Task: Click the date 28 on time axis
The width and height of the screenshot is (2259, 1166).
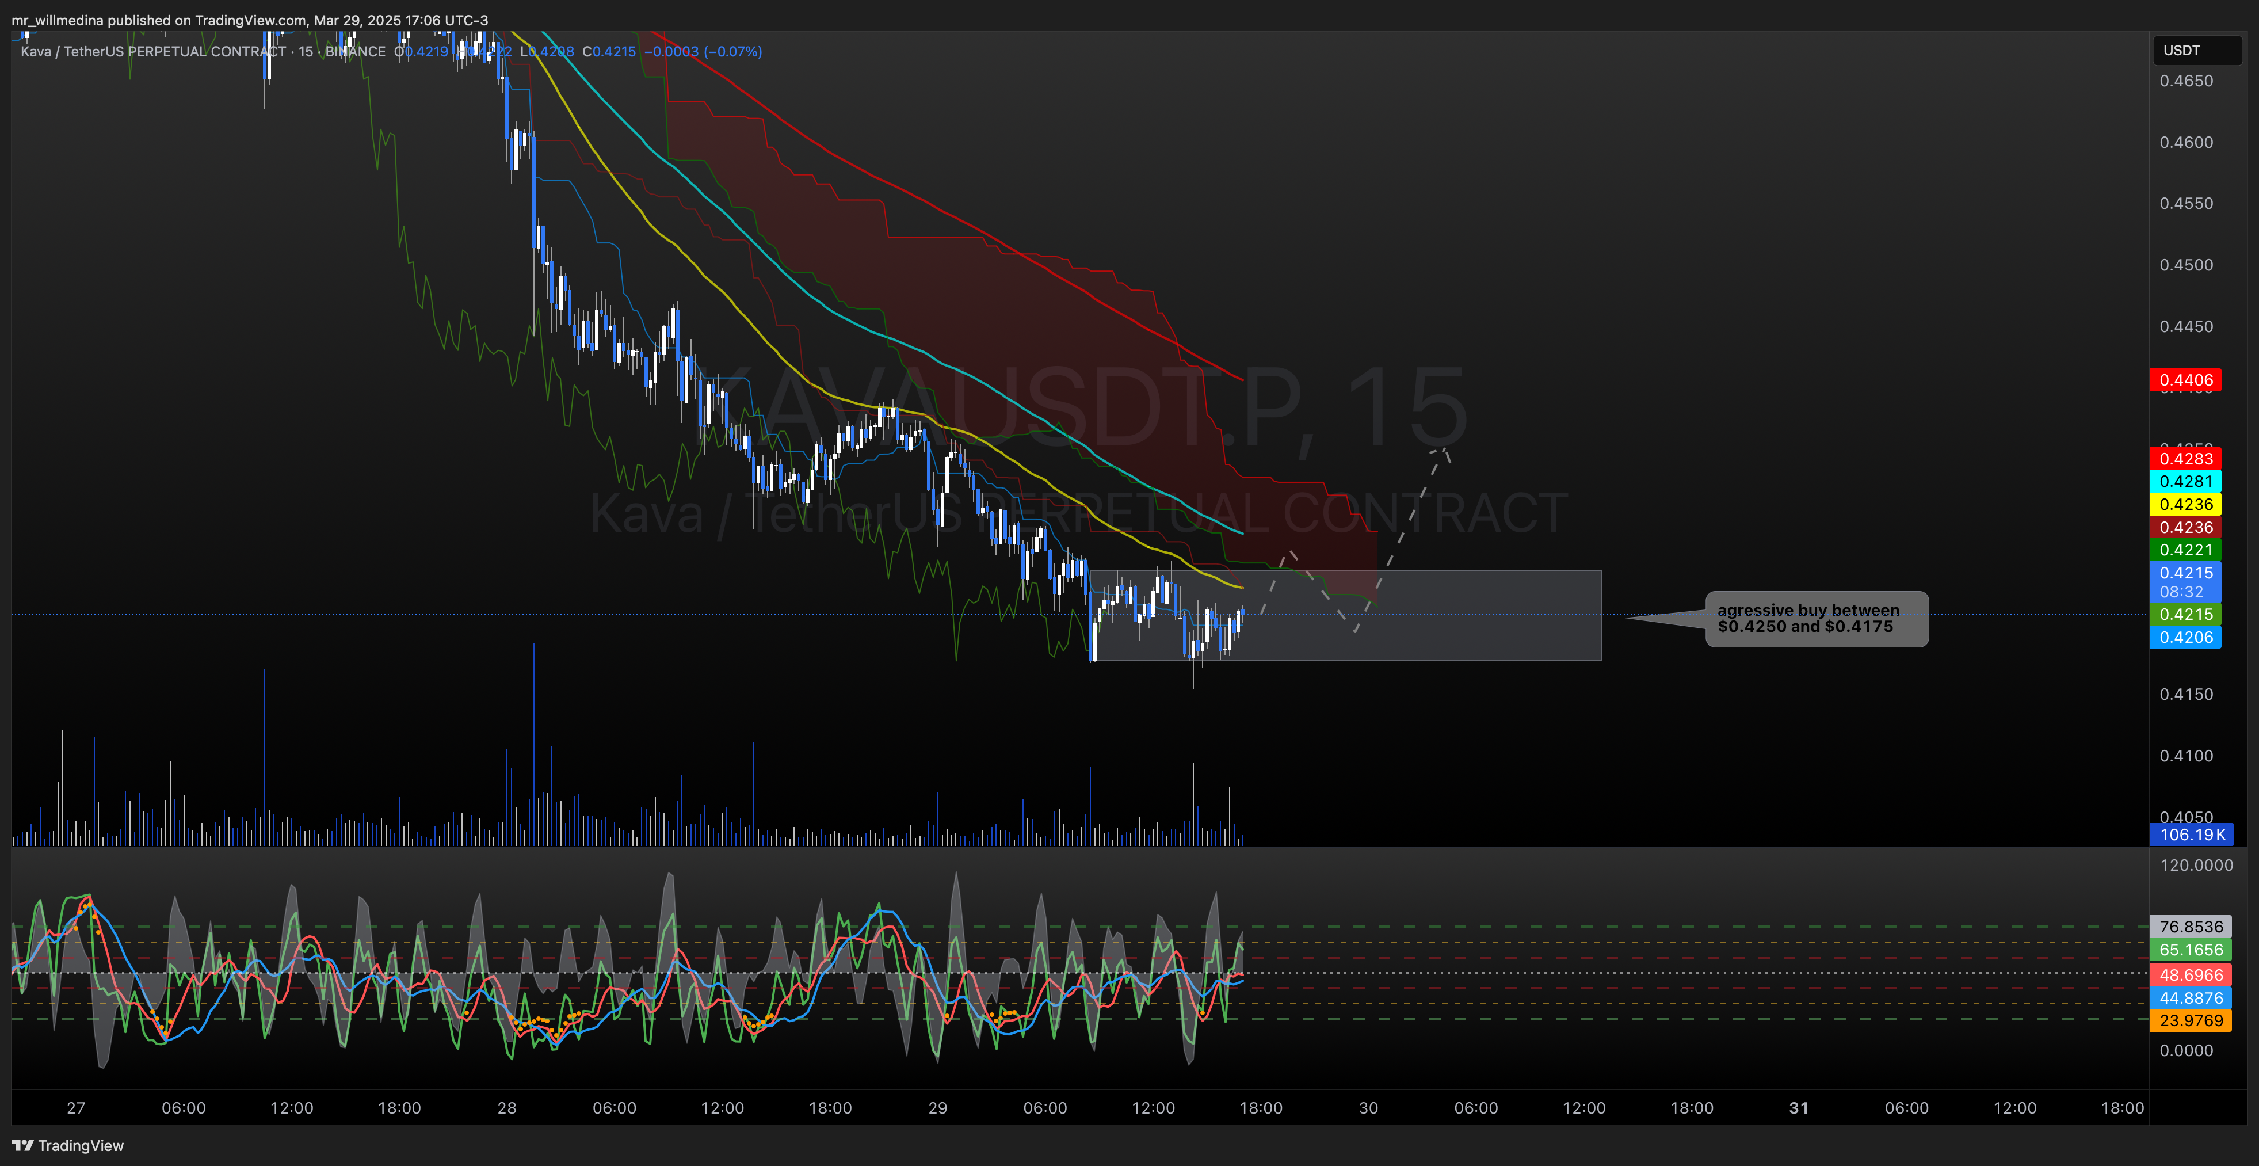Action: point(507,1108)
